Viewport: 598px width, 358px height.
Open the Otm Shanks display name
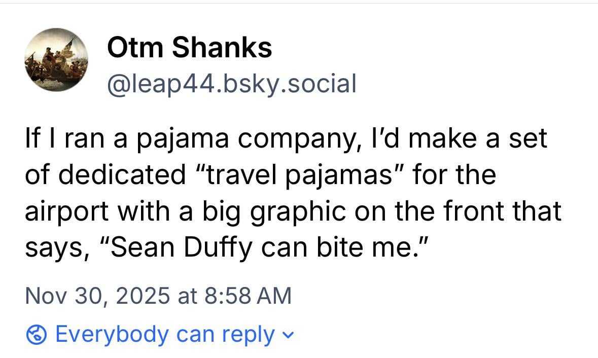point(189,48)
